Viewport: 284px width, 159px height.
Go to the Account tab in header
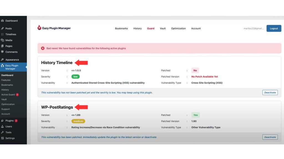(196, 28)
